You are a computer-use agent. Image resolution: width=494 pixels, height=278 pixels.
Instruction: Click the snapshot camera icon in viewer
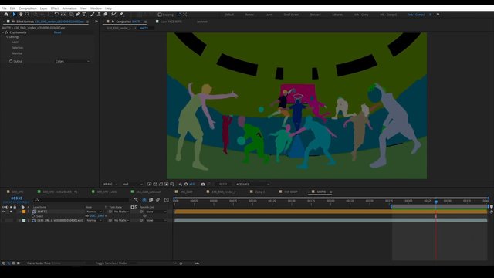click(x=203, y=184)
